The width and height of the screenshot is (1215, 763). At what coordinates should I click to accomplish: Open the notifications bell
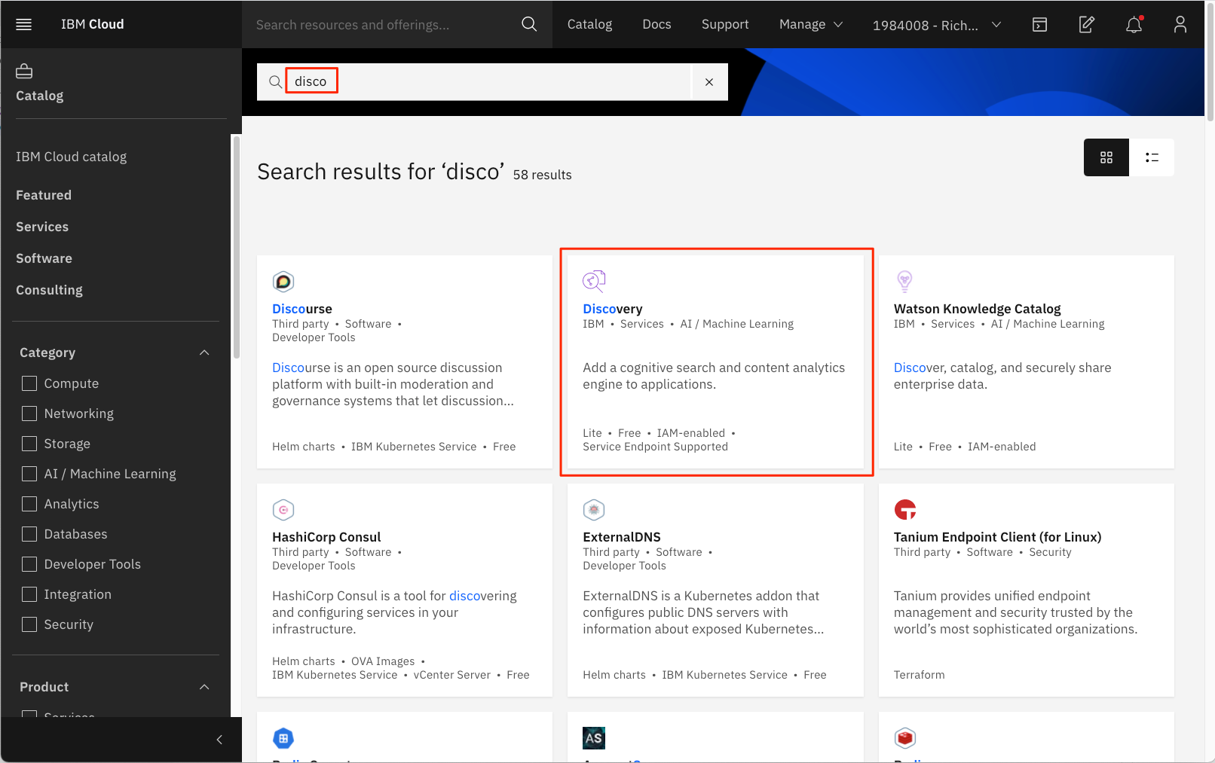[1134, 24]
